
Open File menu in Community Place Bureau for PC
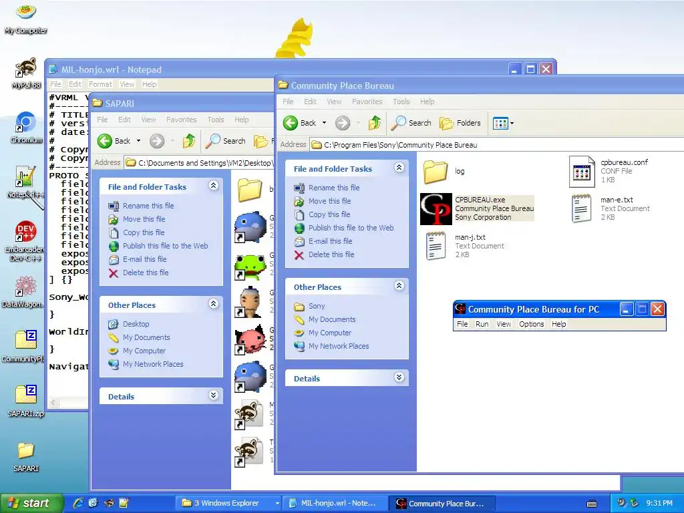(x=462, y=324)
